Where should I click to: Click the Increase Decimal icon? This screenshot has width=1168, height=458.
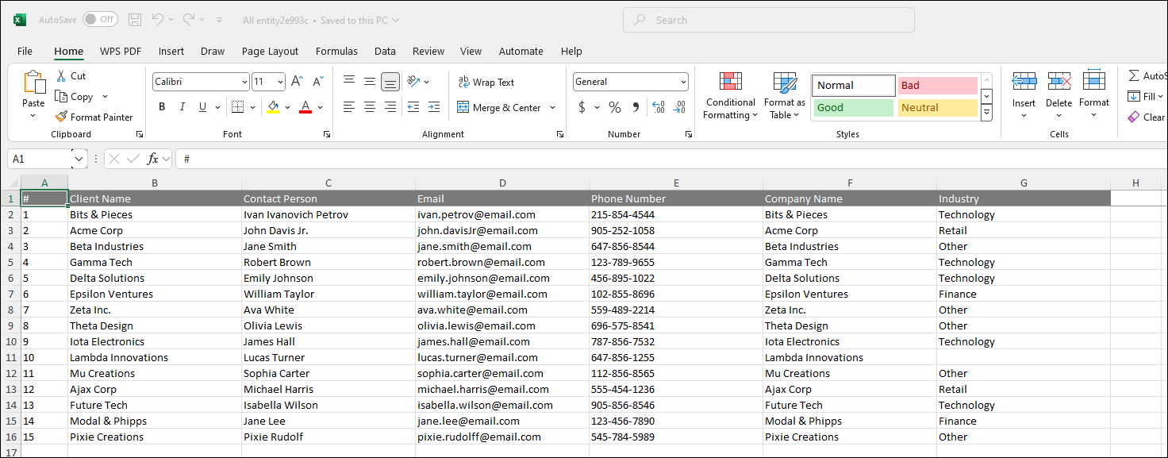pos(658,107)
